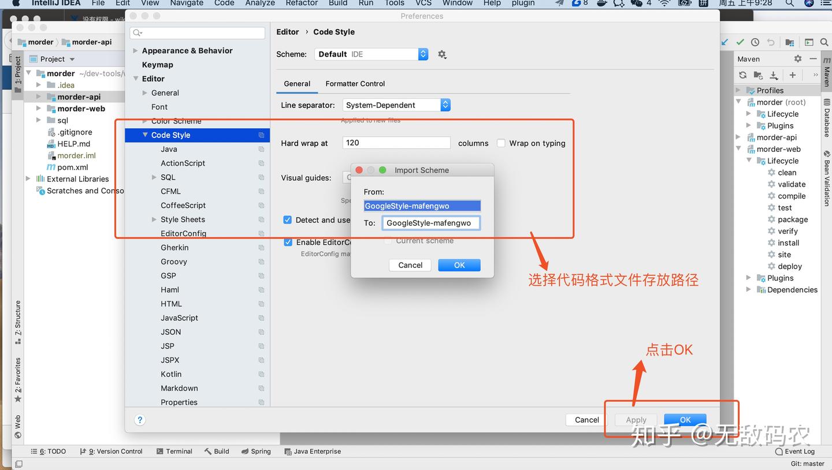The image size is (832, 470).
Task: Click the Hard wrap at field
Action: click(396, 143)
